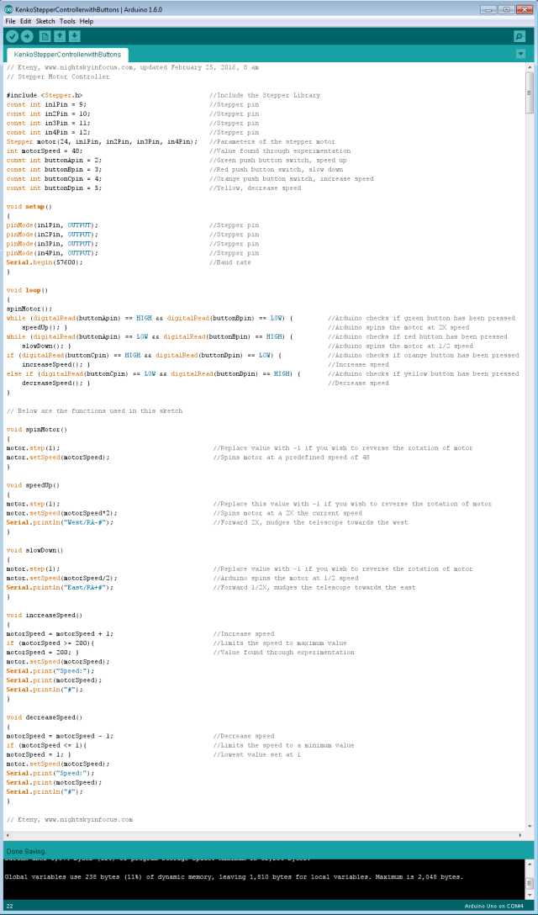Click 'motor.setSpeed(motorSpeed*2);' line
The height and width of the screenshot is (915, 538).
coord(61,513)
